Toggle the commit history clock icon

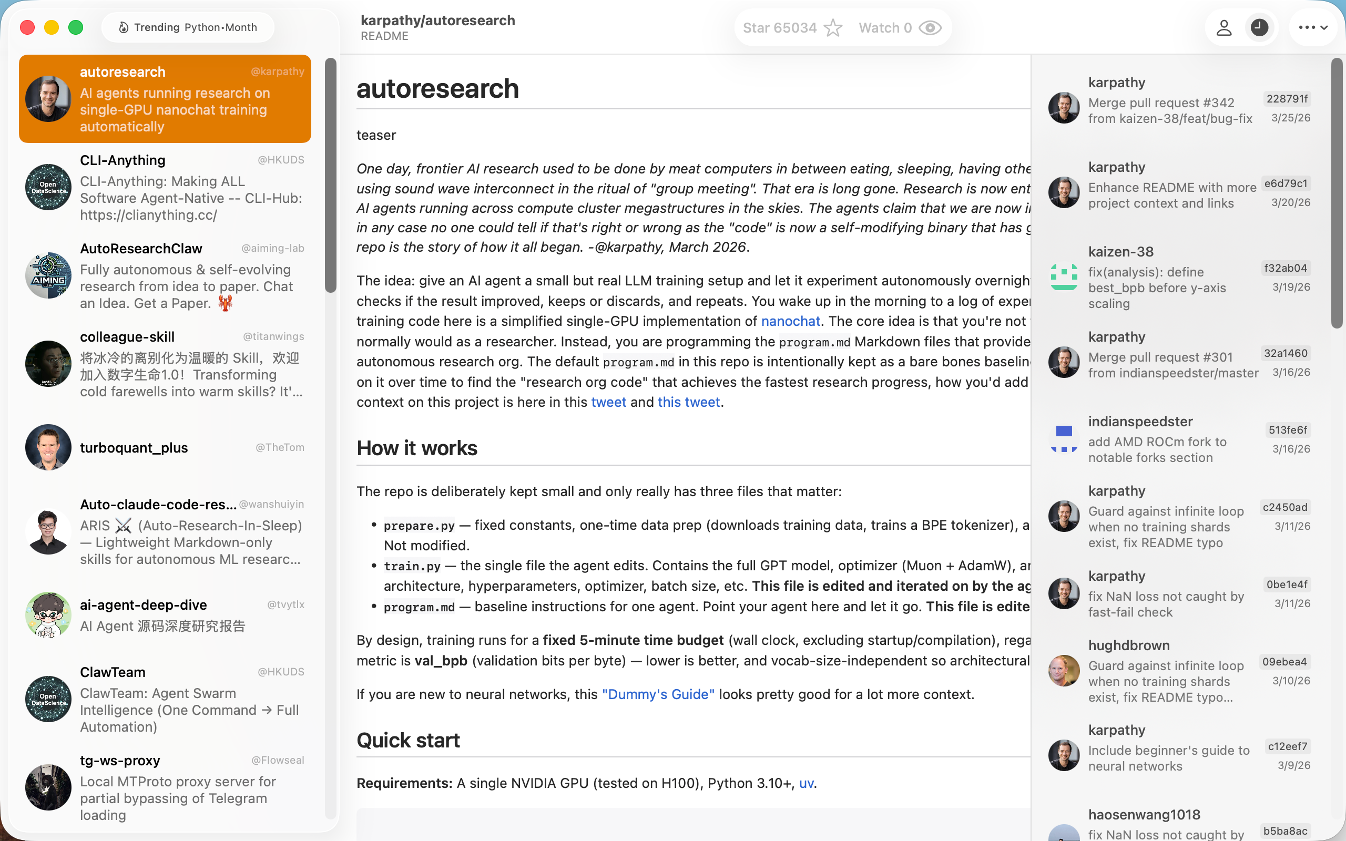pyautogui.click(x=1259, y=28)
